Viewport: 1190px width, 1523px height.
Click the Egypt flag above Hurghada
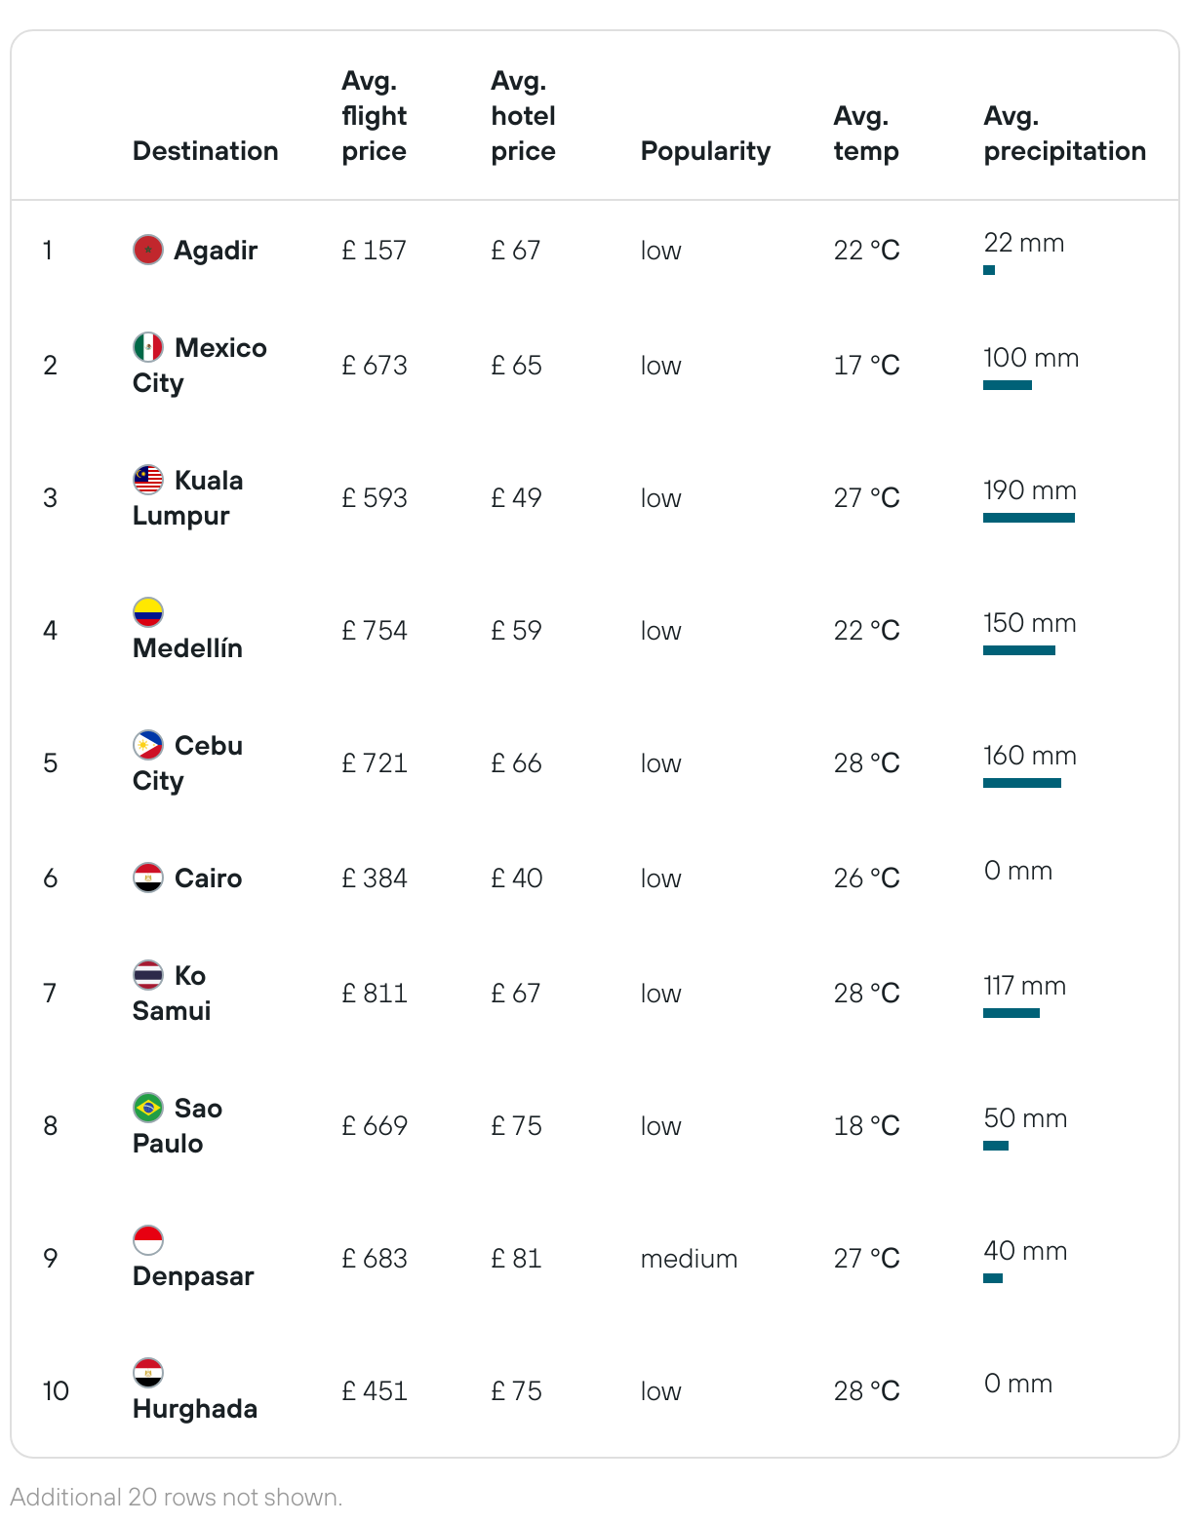148,1373
